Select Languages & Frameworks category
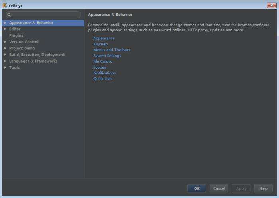This screenshot has width=279, height=198. point(33,61)
